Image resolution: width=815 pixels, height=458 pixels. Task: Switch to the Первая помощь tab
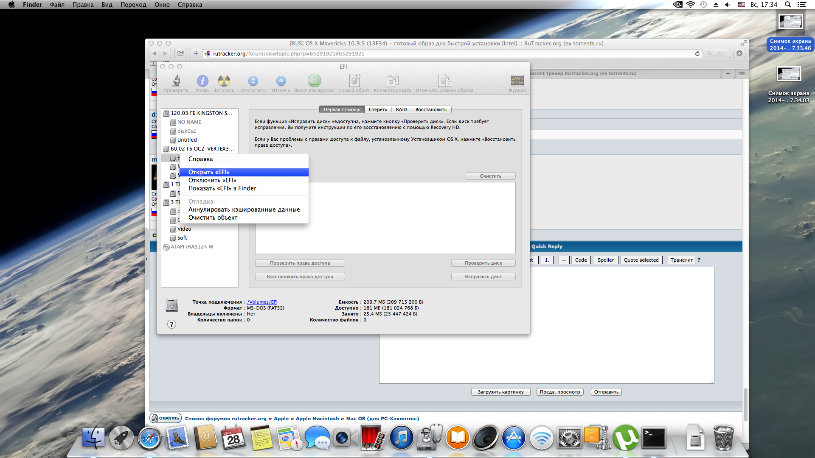point(342,109)
